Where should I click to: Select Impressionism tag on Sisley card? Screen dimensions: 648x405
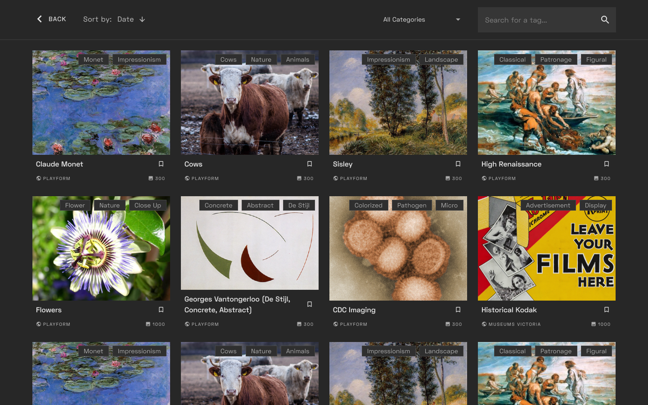(x=388, y=59)
